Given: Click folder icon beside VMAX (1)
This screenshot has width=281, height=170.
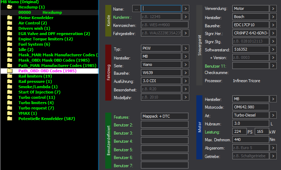Looking at the screenshot, I should [10, 113].
